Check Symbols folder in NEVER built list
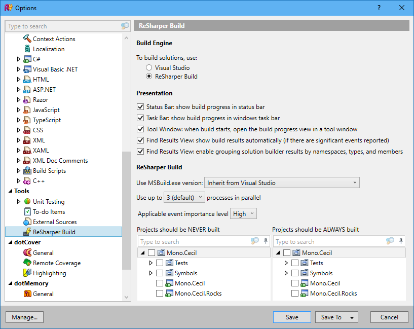This screenshot has height=329, width=414. tap(160, 273)
